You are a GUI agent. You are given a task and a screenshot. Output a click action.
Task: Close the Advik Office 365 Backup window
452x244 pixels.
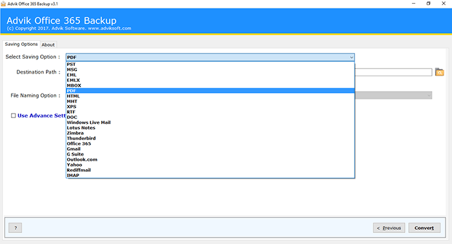(444, 3)
